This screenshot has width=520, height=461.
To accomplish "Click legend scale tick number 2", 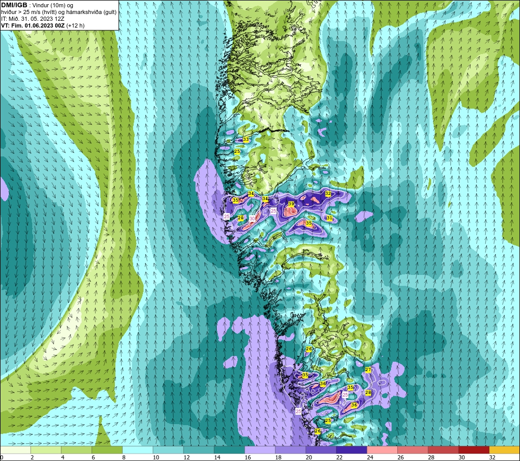I will point(32,457).
